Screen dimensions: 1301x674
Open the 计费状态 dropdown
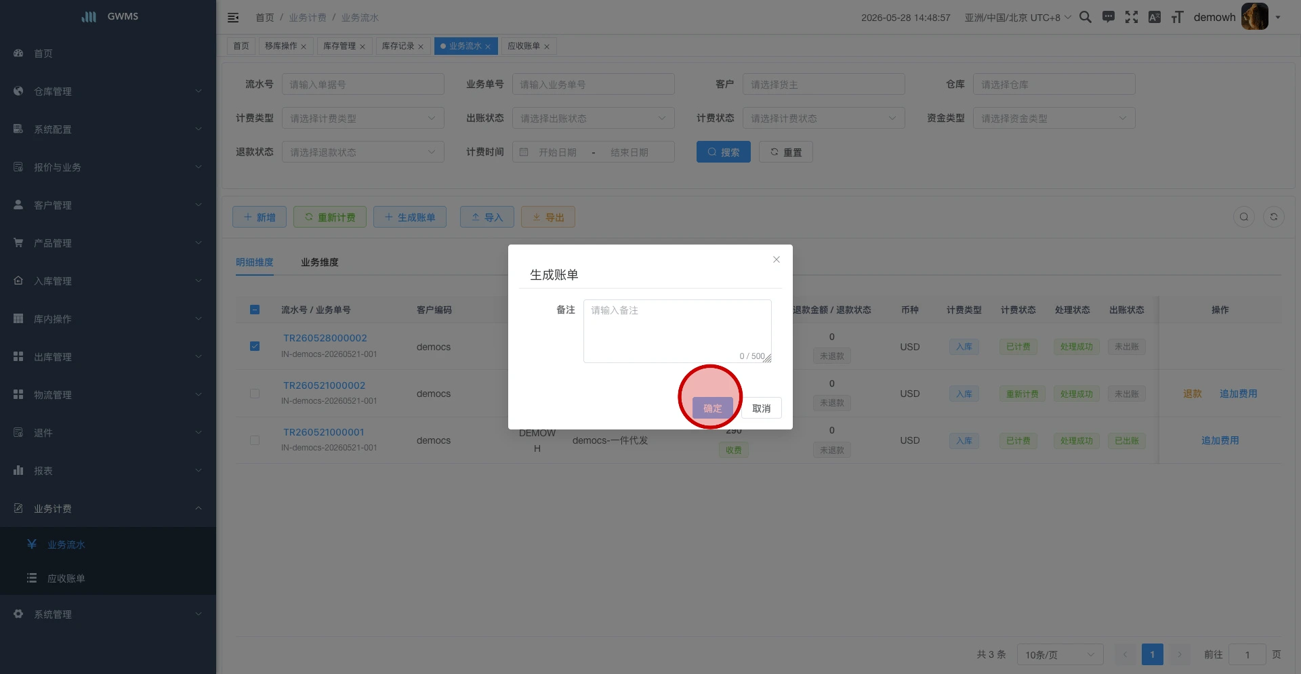pos(824,118)
